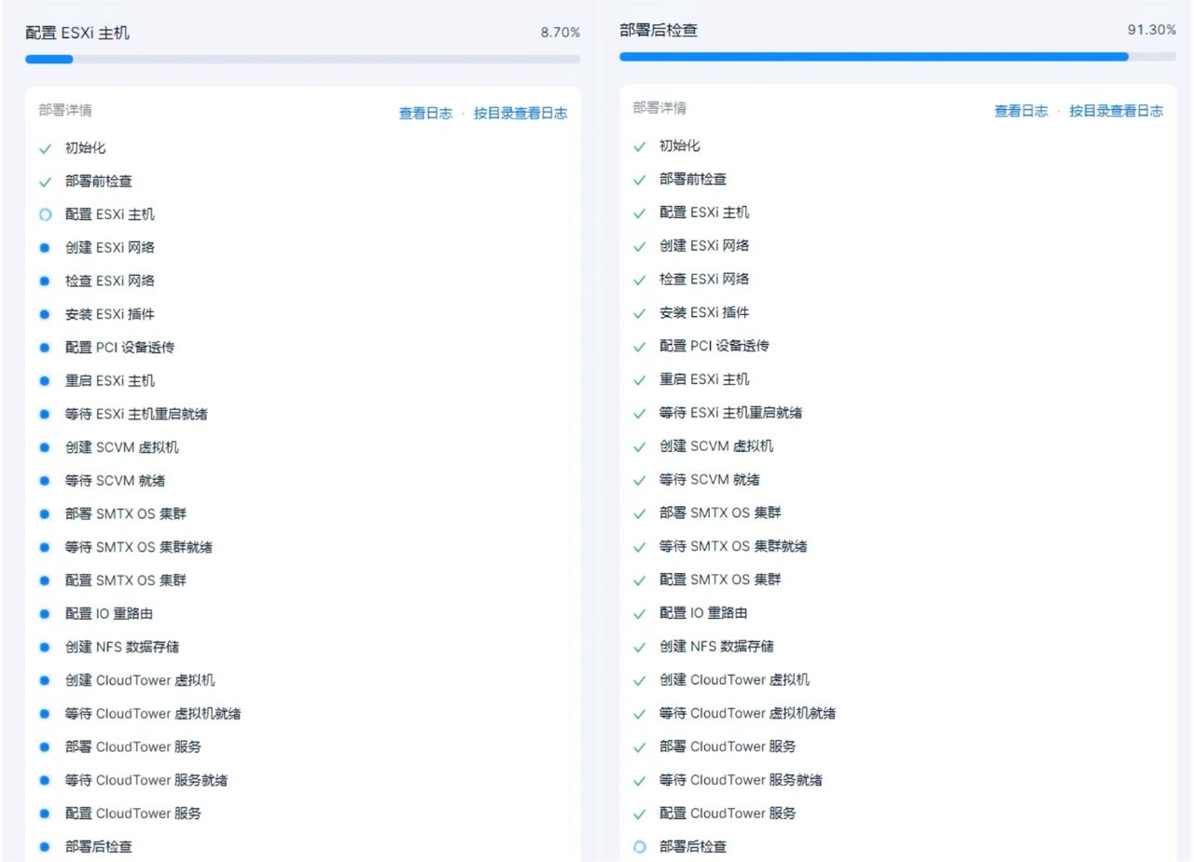The width and height of the screenshot is (1194, 862).
Task: Click the pending dot beside 部署 CloudTower 服务
Action: [x=45, y=747]
